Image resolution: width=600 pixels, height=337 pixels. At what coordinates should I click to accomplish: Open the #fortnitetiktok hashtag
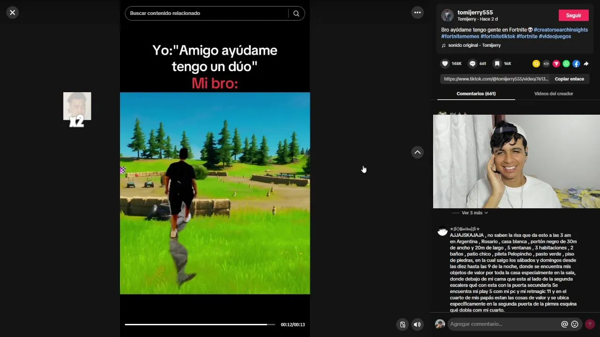[498, 37]
